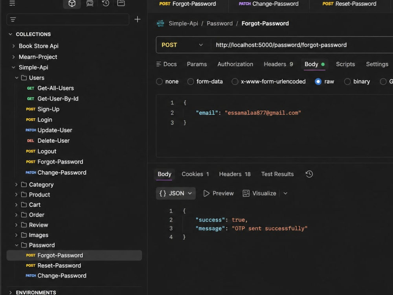Click Password in the breadcrumb
The height and width of the screenshot is (295, 393).
point(220,24)
